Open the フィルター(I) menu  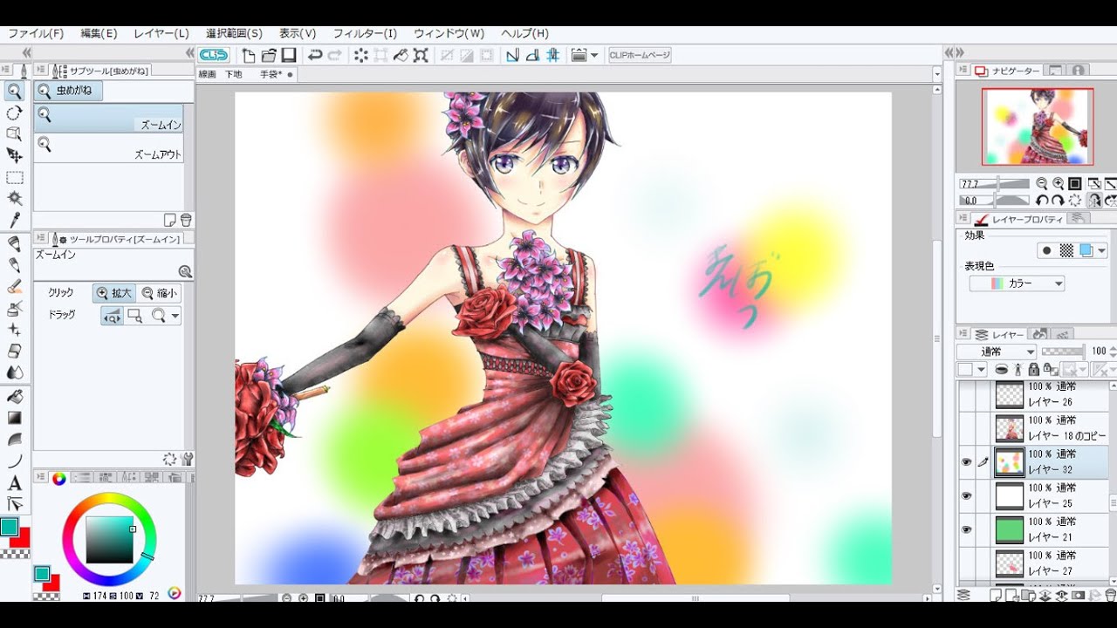coord(365,33)
